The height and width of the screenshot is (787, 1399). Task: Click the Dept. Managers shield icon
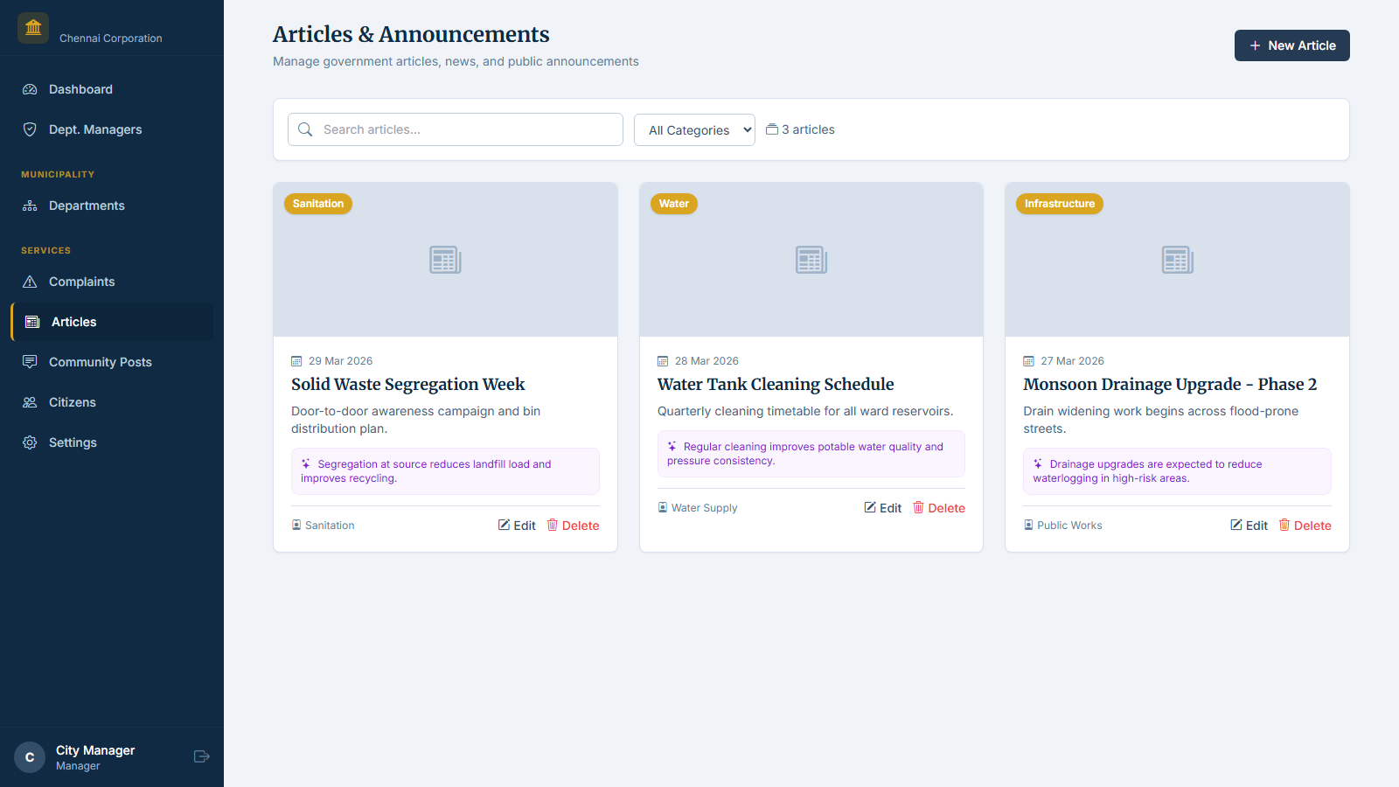pos(30,129)
